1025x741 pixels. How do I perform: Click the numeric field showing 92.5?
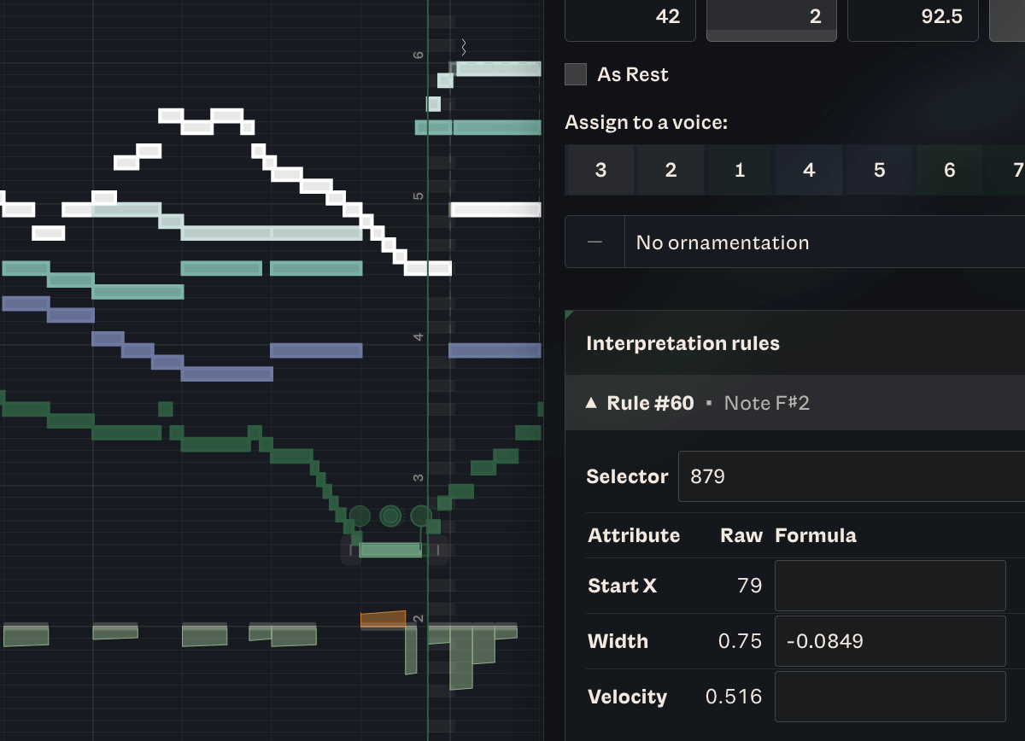click(913, 17)
